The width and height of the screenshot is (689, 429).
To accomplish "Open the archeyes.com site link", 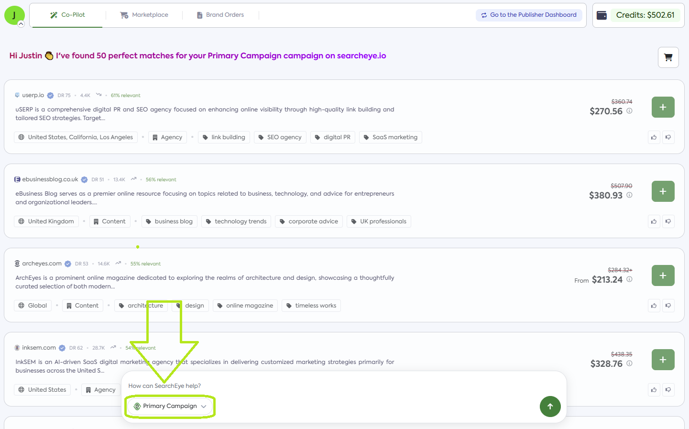I will point(42,264).
